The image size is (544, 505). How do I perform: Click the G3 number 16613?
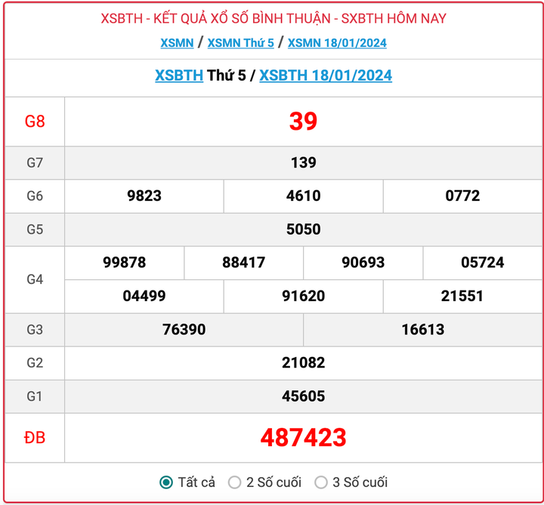pyautogui.click(x=422, y=329)
